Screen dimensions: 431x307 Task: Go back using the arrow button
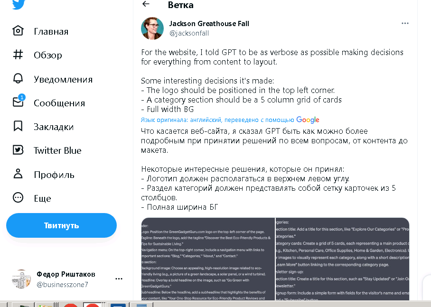[x=146, y=4]
